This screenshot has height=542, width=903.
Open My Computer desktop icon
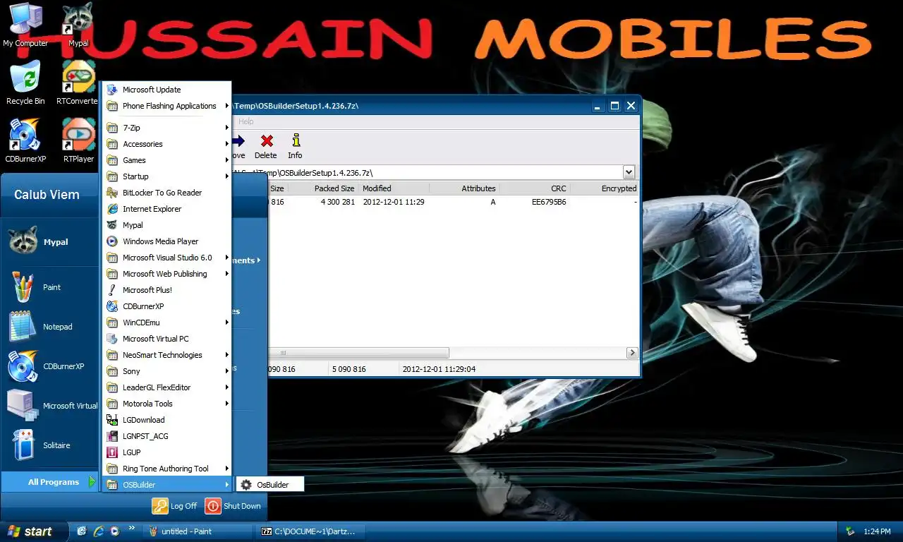point(25,24)
